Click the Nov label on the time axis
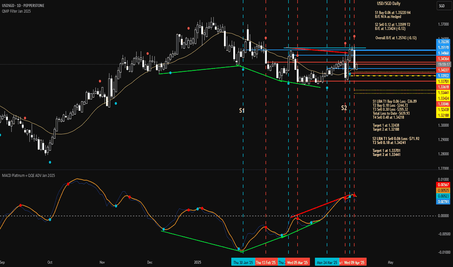Screen dimensions: 453x267 (x=102, y=262)
